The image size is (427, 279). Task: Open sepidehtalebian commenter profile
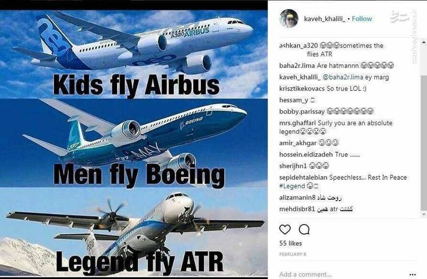click(303, 178)
